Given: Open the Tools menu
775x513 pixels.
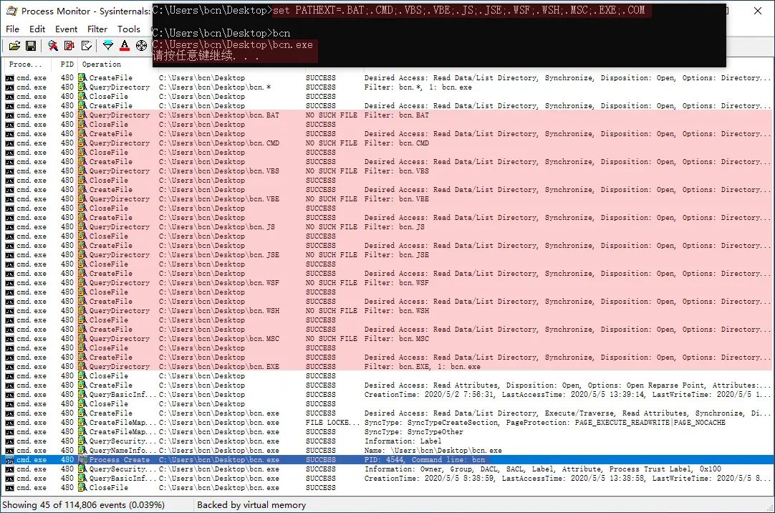Looking at the screenshot, I should tap(128, 29).
